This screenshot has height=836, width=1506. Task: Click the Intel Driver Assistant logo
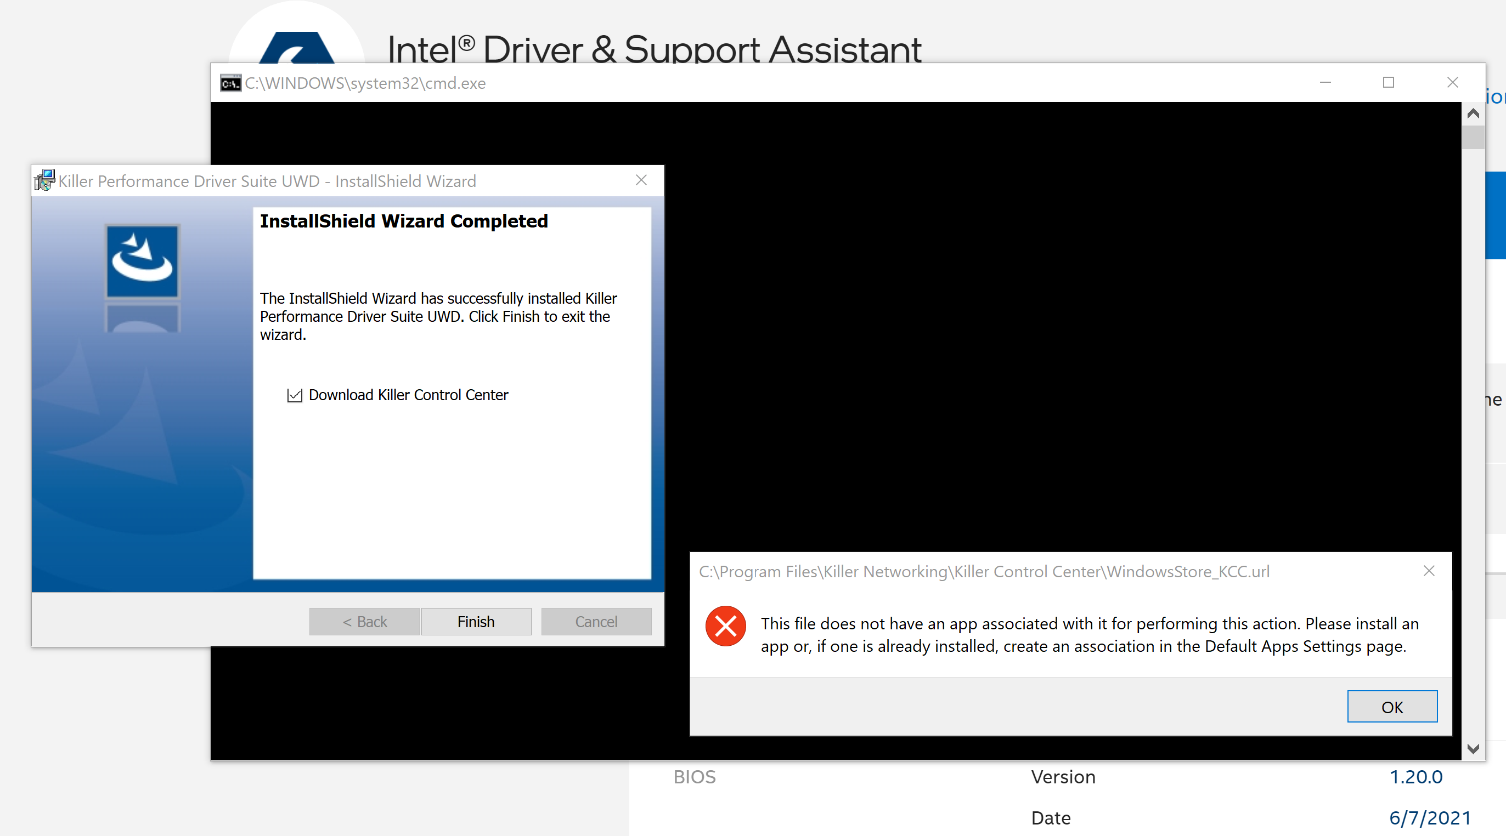pos(296,47)
